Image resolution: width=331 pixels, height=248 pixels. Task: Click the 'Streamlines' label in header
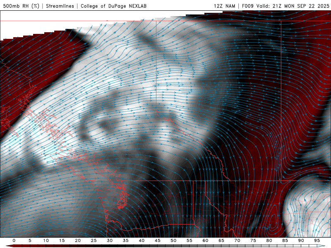[x=60, y=6]
